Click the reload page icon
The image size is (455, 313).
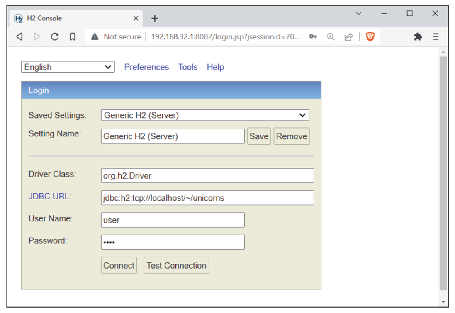[x=55, y=36]
